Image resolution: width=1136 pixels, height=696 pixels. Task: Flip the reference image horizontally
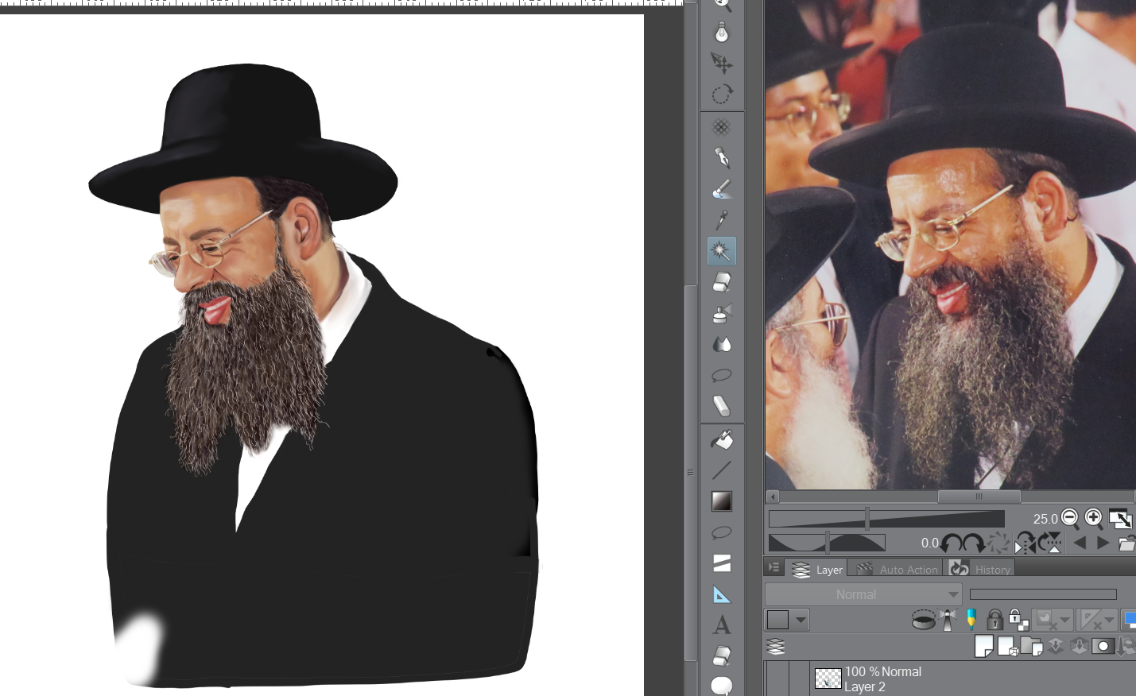click(x=1026, y=543)
